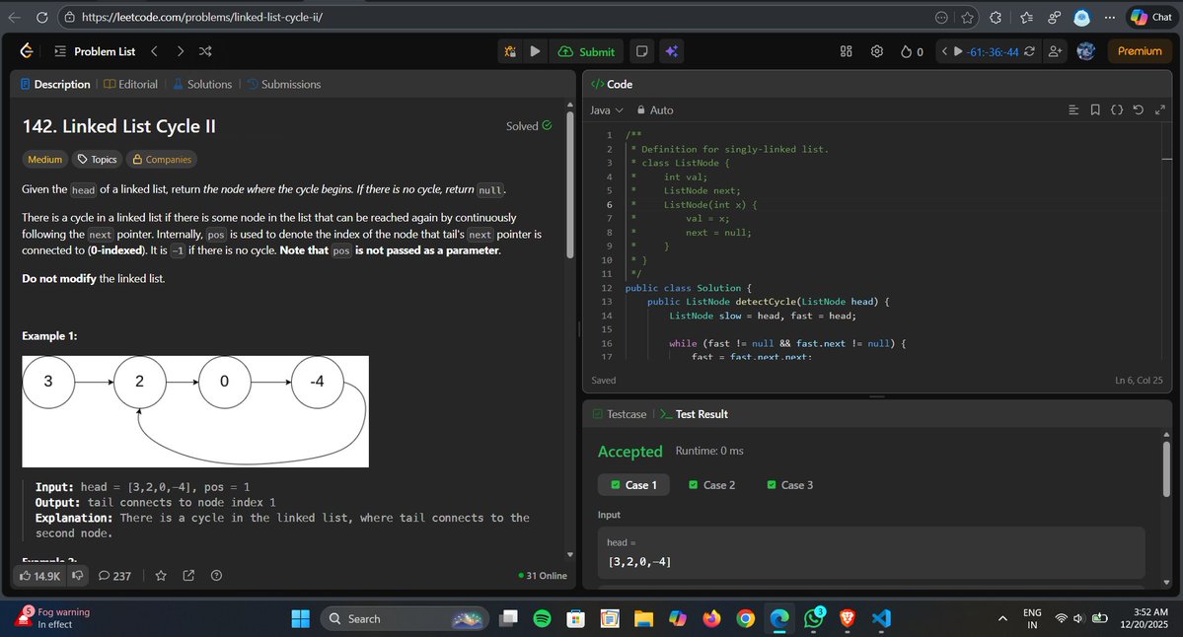Screen dimensions: 1183x637
Task: Open the profile avatar menu
Action: point(1085,50)
